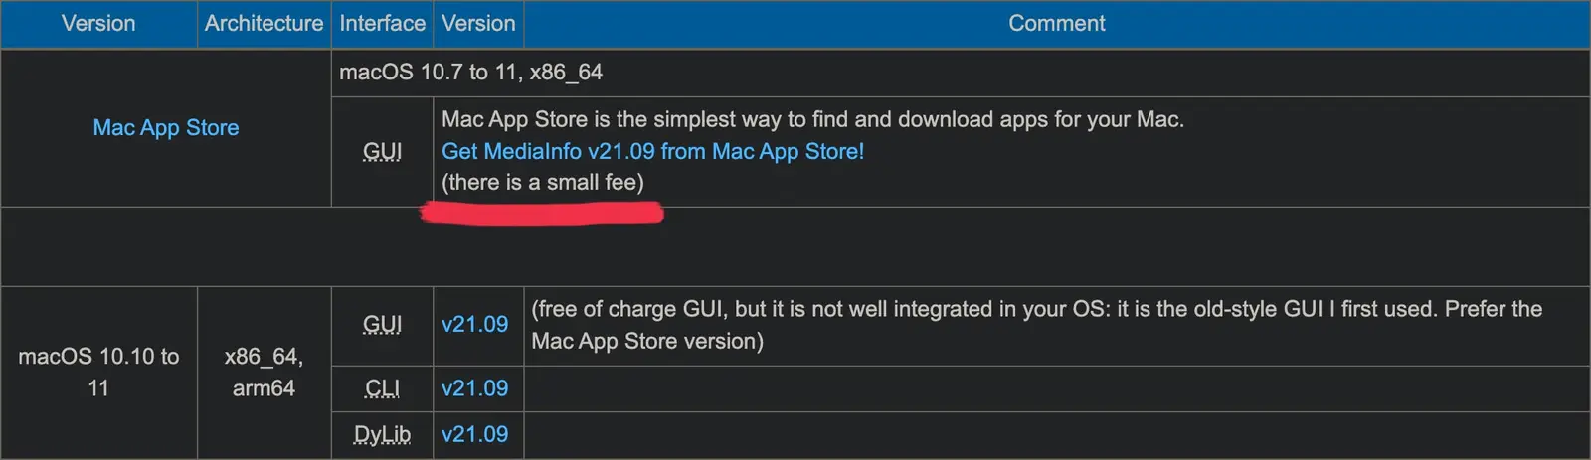Click the GUI abbreviation in Mac App Store row

tap(382, 151)
